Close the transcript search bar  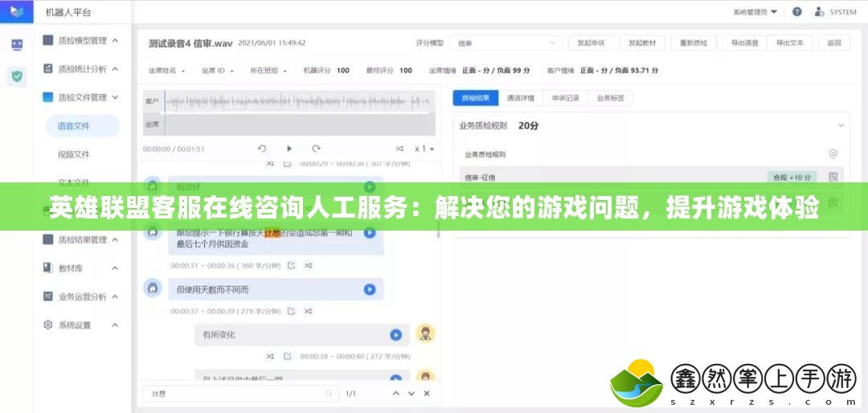coord(427,393)
